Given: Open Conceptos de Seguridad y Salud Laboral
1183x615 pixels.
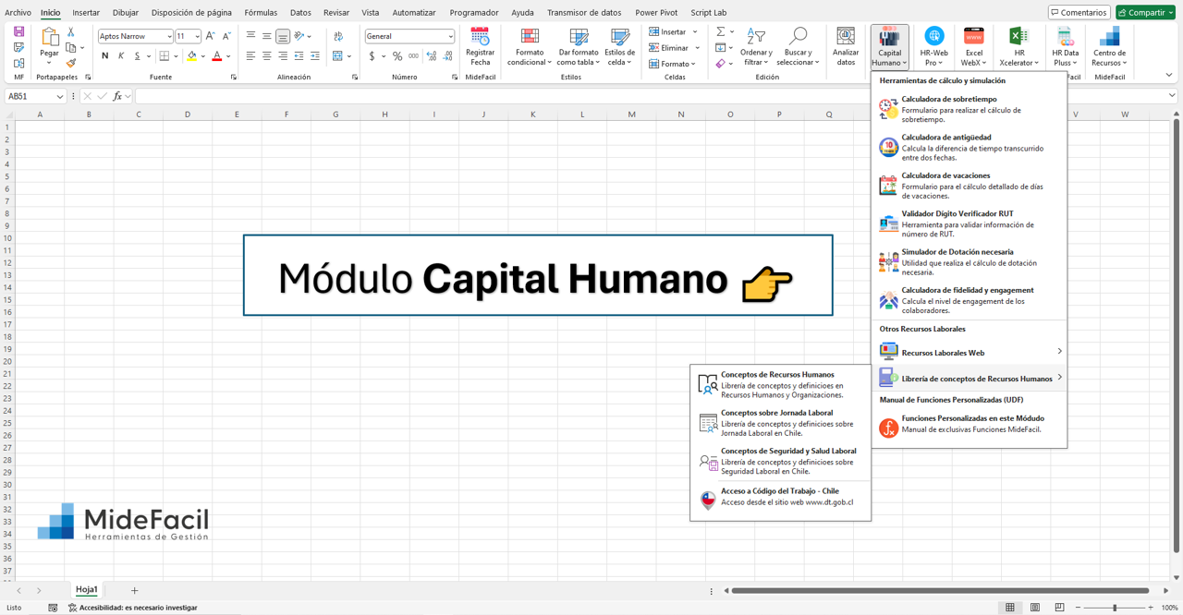Looking at the screenshot, I should 781,461.
